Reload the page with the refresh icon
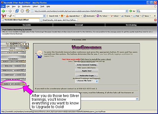Viewport: 158px width, 114px height. click(17, 11)
